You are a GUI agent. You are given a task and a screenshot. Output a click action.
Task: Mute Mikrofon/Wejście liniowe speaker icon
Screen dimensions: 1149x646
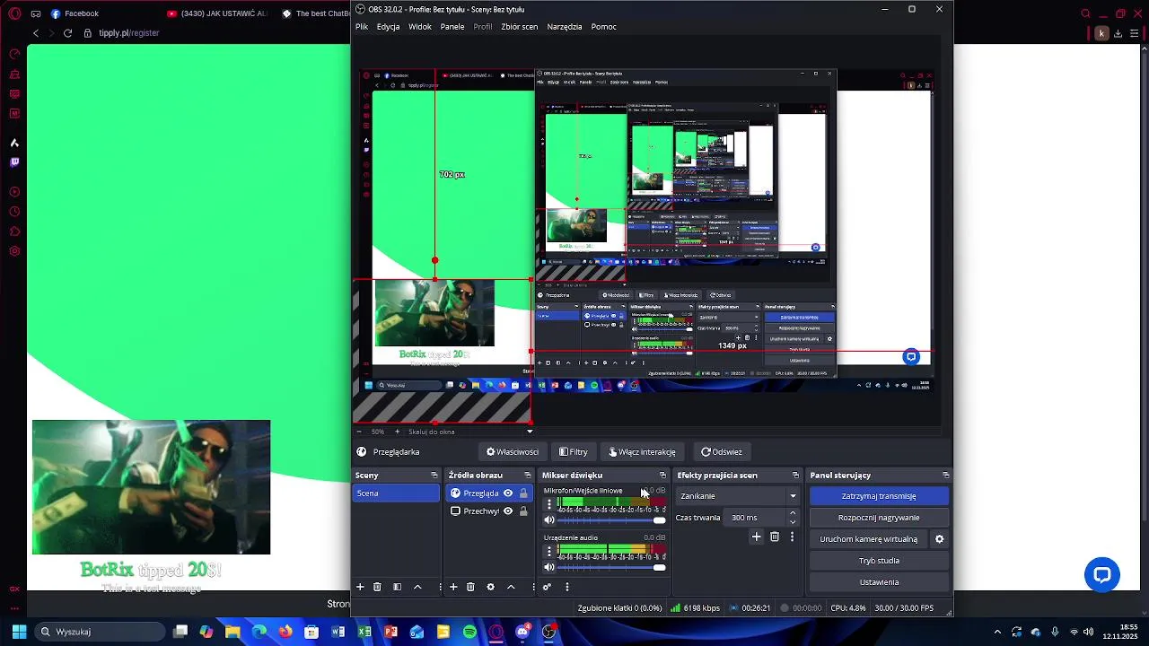(549, 520)
